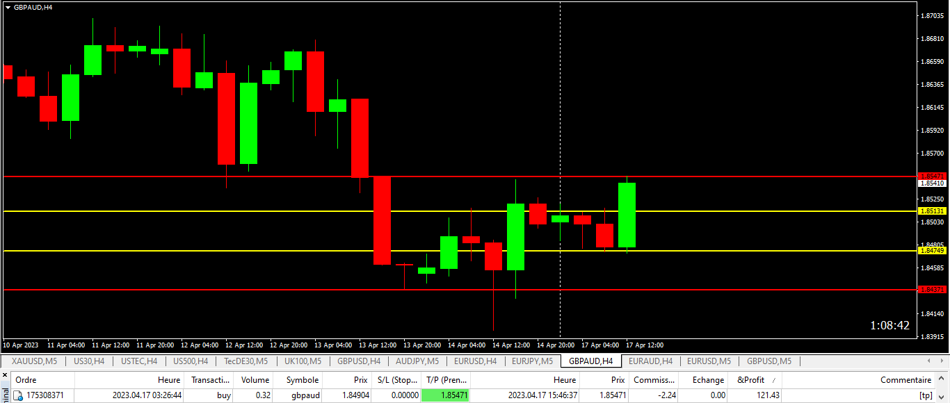Open the GBPAUD,H4 chart title dropdown triangle

pos(8,7)
